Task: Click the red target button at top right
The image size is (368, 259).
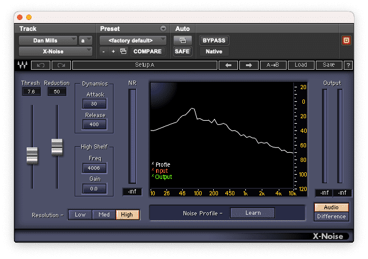Action: [x=347, y=41]
